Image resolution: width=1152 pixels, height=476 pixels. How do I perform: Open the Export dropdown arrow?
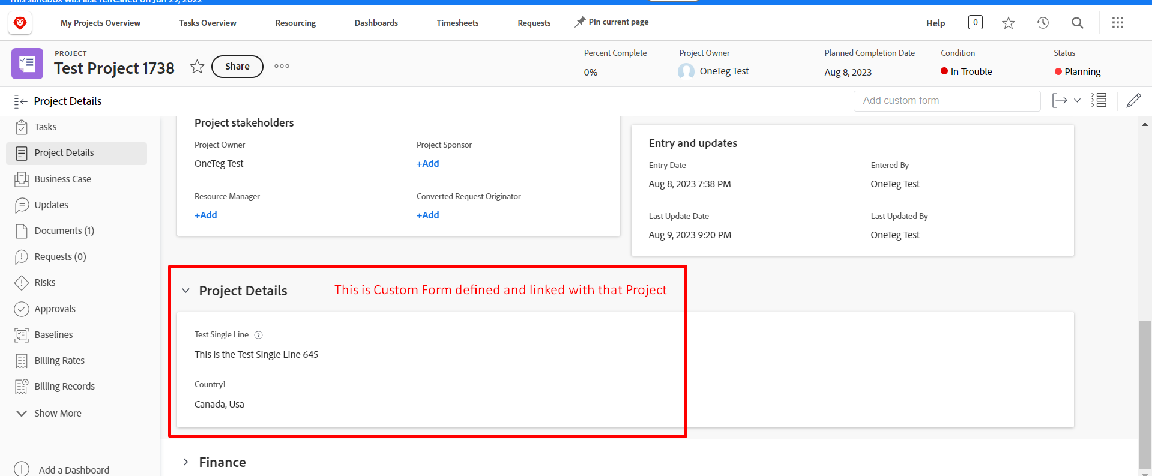pos(1077,101)
